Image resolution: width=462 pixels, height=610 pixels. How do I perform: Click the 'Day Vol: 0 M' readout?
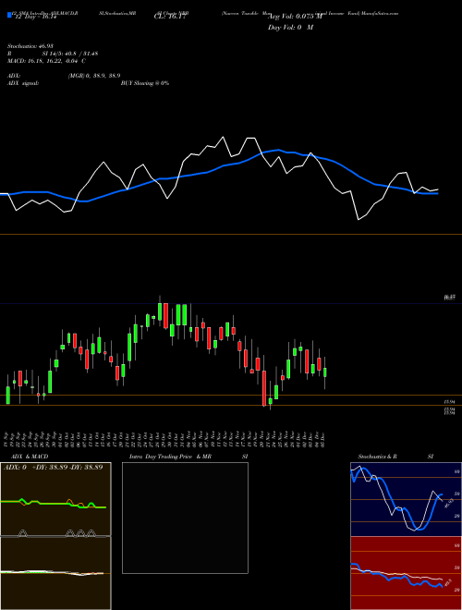(x=290, y=28)
